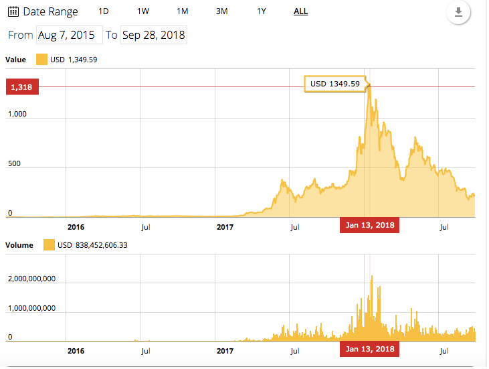Click the 2016 label on volume chart axis
489x369 pixels.
coord(76,351)
